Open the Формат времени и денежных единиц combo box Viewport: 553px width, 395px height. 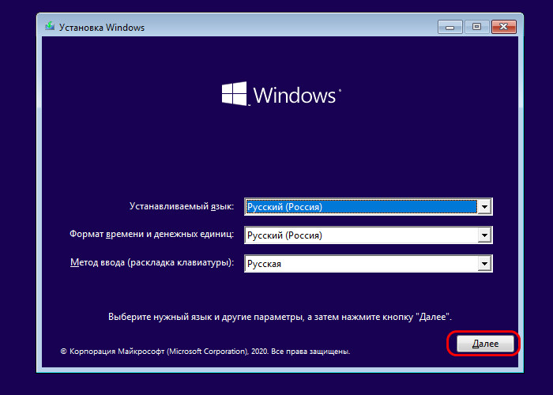pyautogui.click(x=368, y=235)
